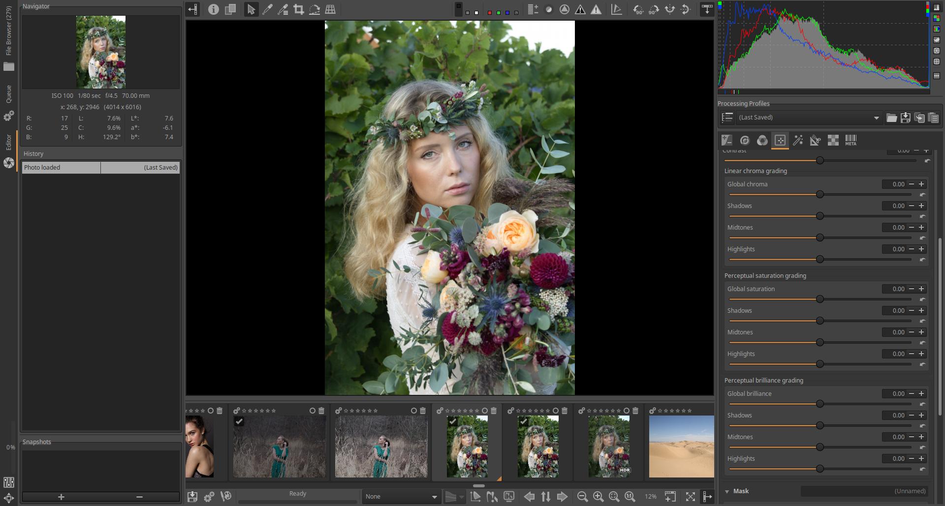Click the save processing profile icon
This screenshot has width=945, height=506.
click(x=905, y=118)
